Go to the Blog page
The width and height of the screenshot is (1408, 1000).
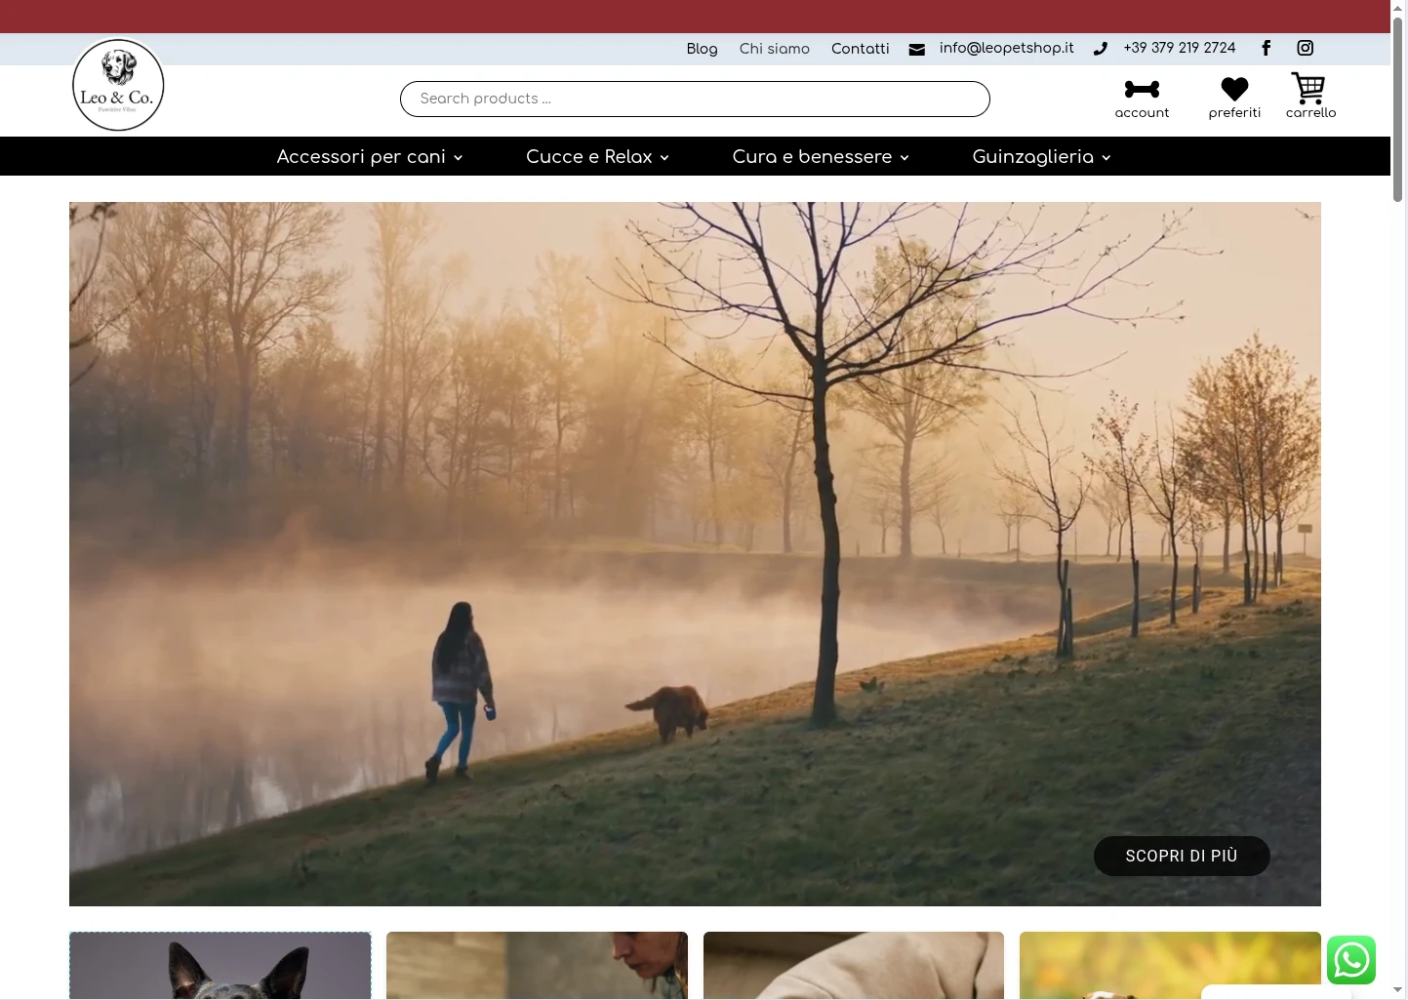click(702, 49)
